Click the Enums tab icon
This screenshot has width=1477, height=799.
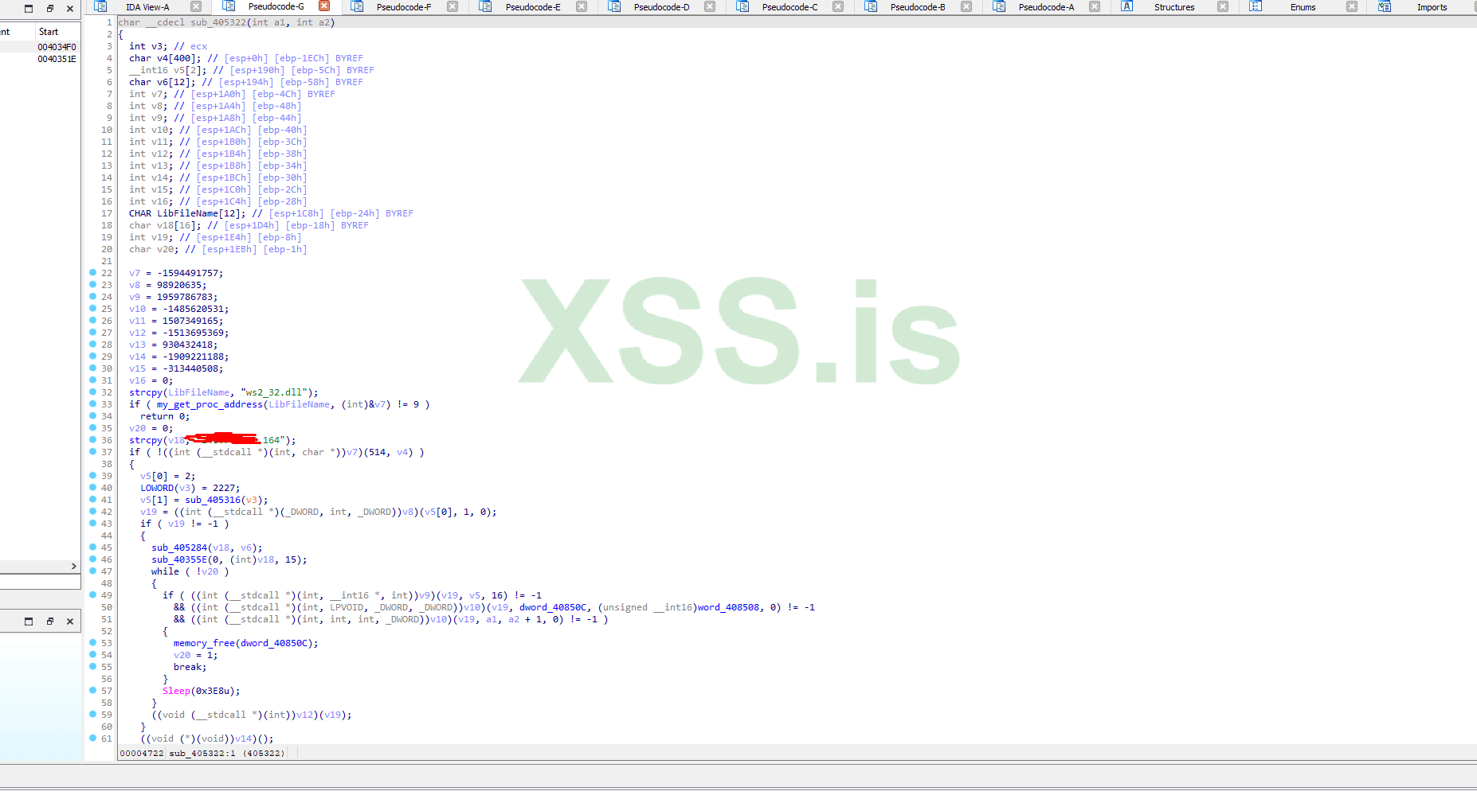tap(1256, 6)
